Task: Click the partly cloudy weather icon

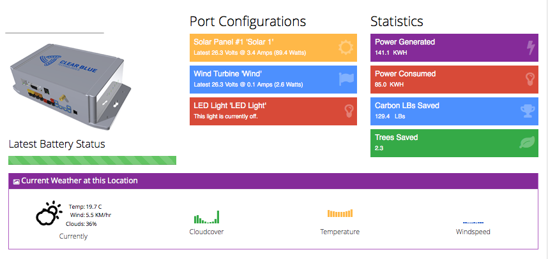Action: coord(49,214)
